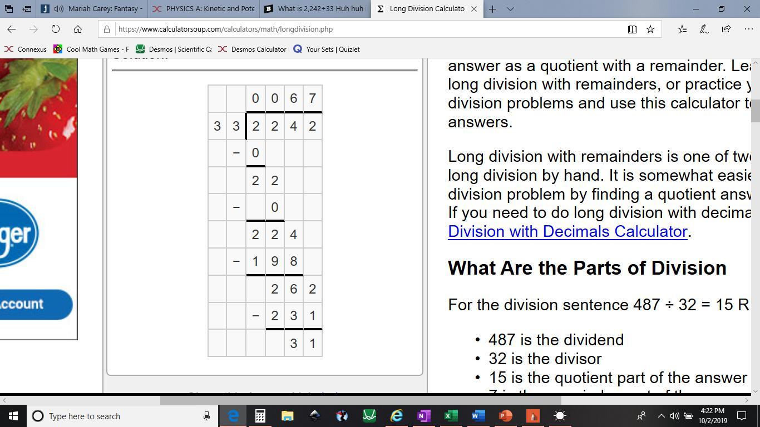Click the Cortana search box
The width and height of the screenshot is (760, 427).
click(x=121, y=416)
